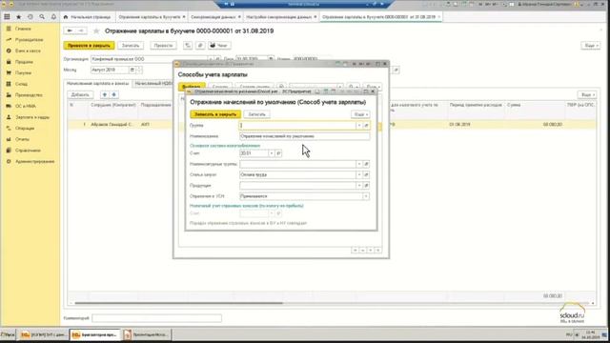Open the search magnifier icon

pos(42,17)
